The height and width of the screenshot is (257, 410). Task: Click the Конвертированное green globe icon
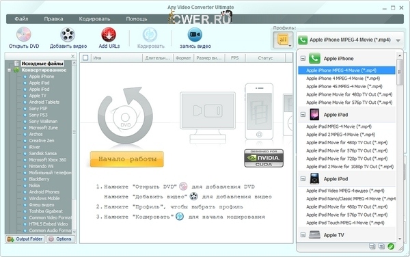(x=16, y=70)
